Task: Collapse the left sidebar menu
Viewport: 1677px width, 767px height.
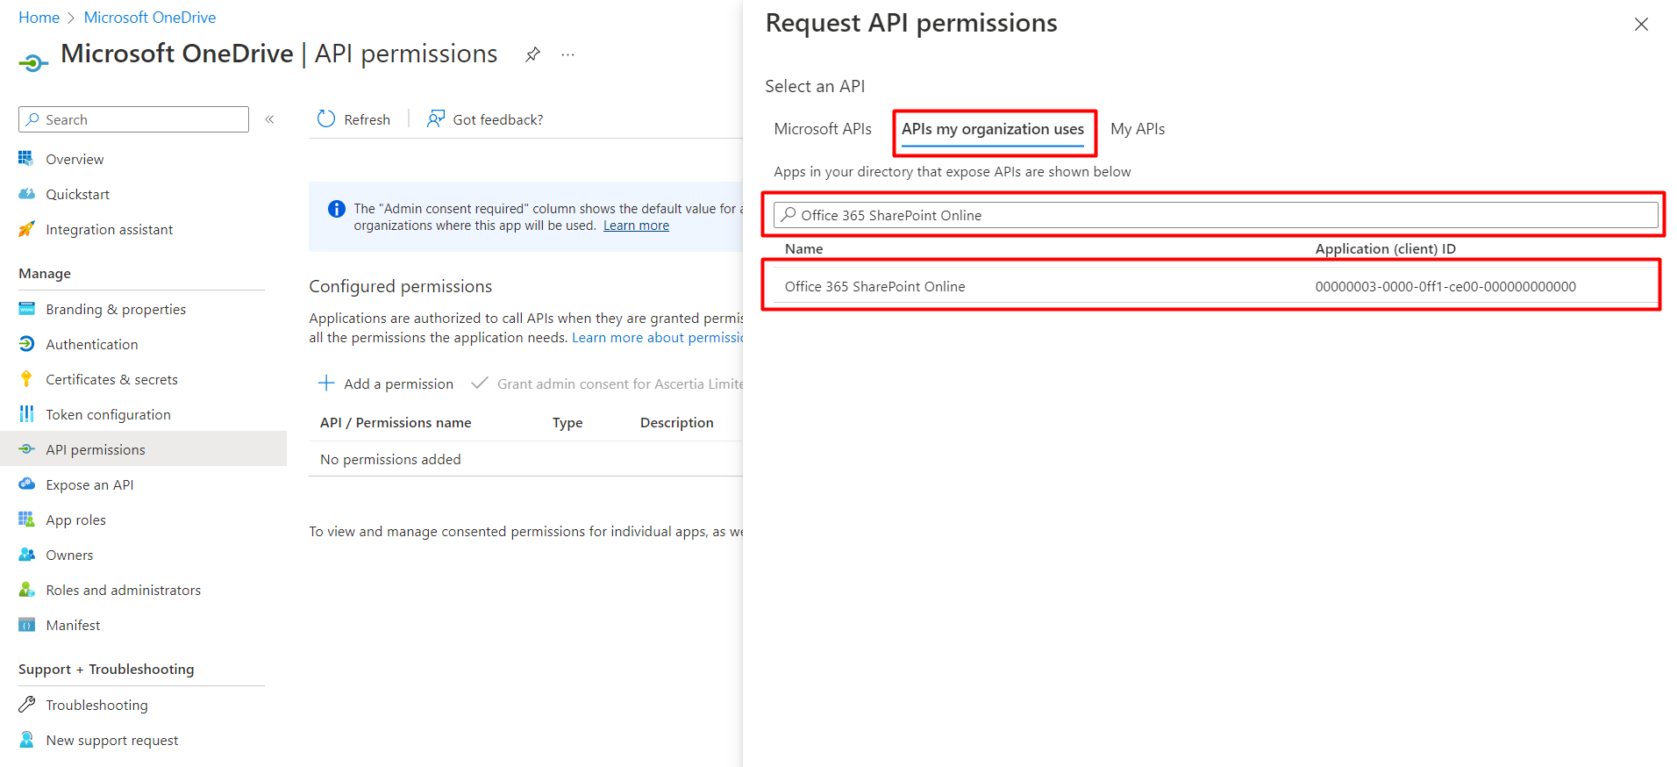Action: 270,119
